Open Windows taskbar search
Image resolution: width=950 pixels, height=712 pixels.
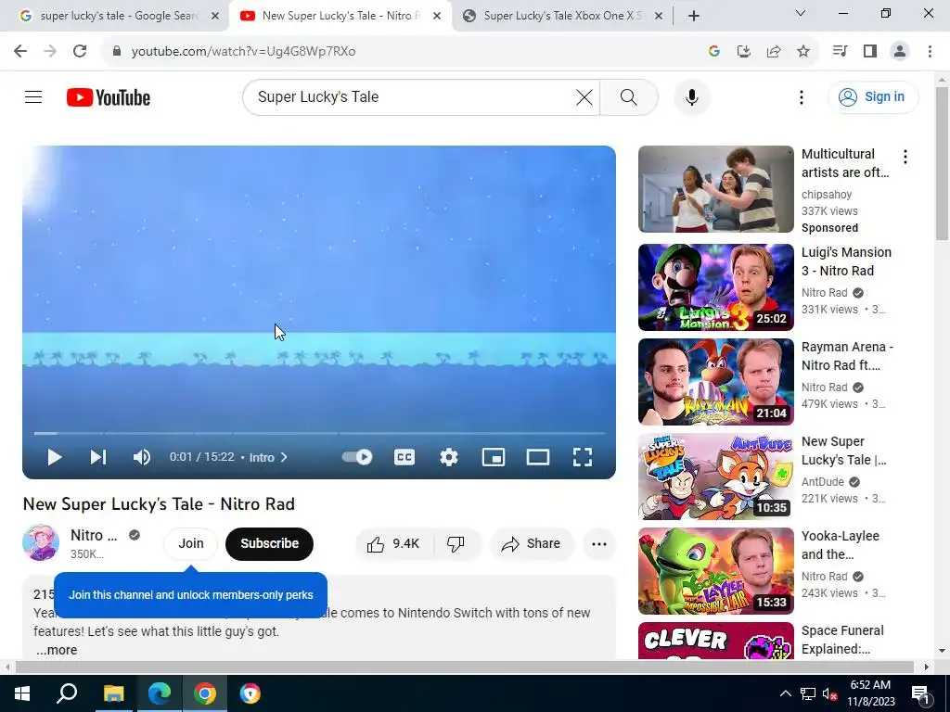click(x=67, y=693)
